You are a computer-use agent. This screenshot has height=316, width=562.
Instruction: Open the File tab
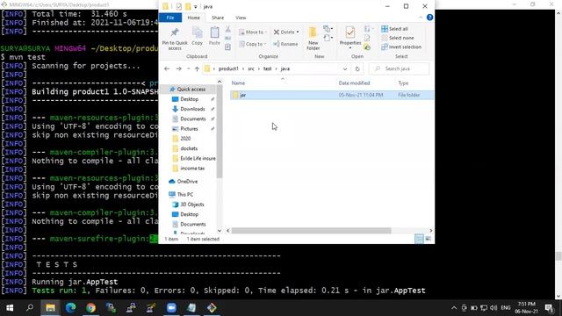click(x=169, y=18)
